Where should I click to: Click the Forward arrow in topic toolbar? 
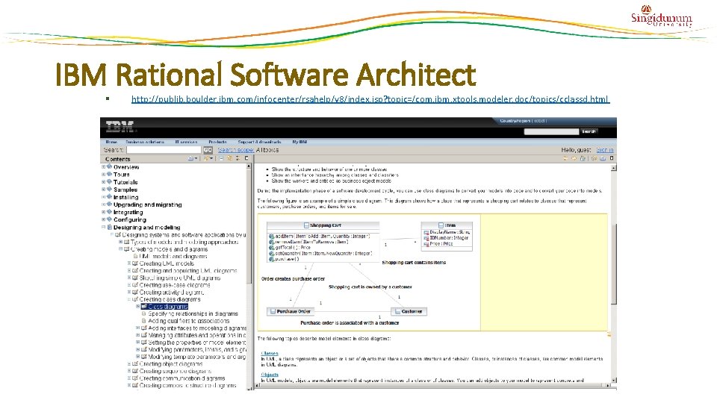coord(574,158)
